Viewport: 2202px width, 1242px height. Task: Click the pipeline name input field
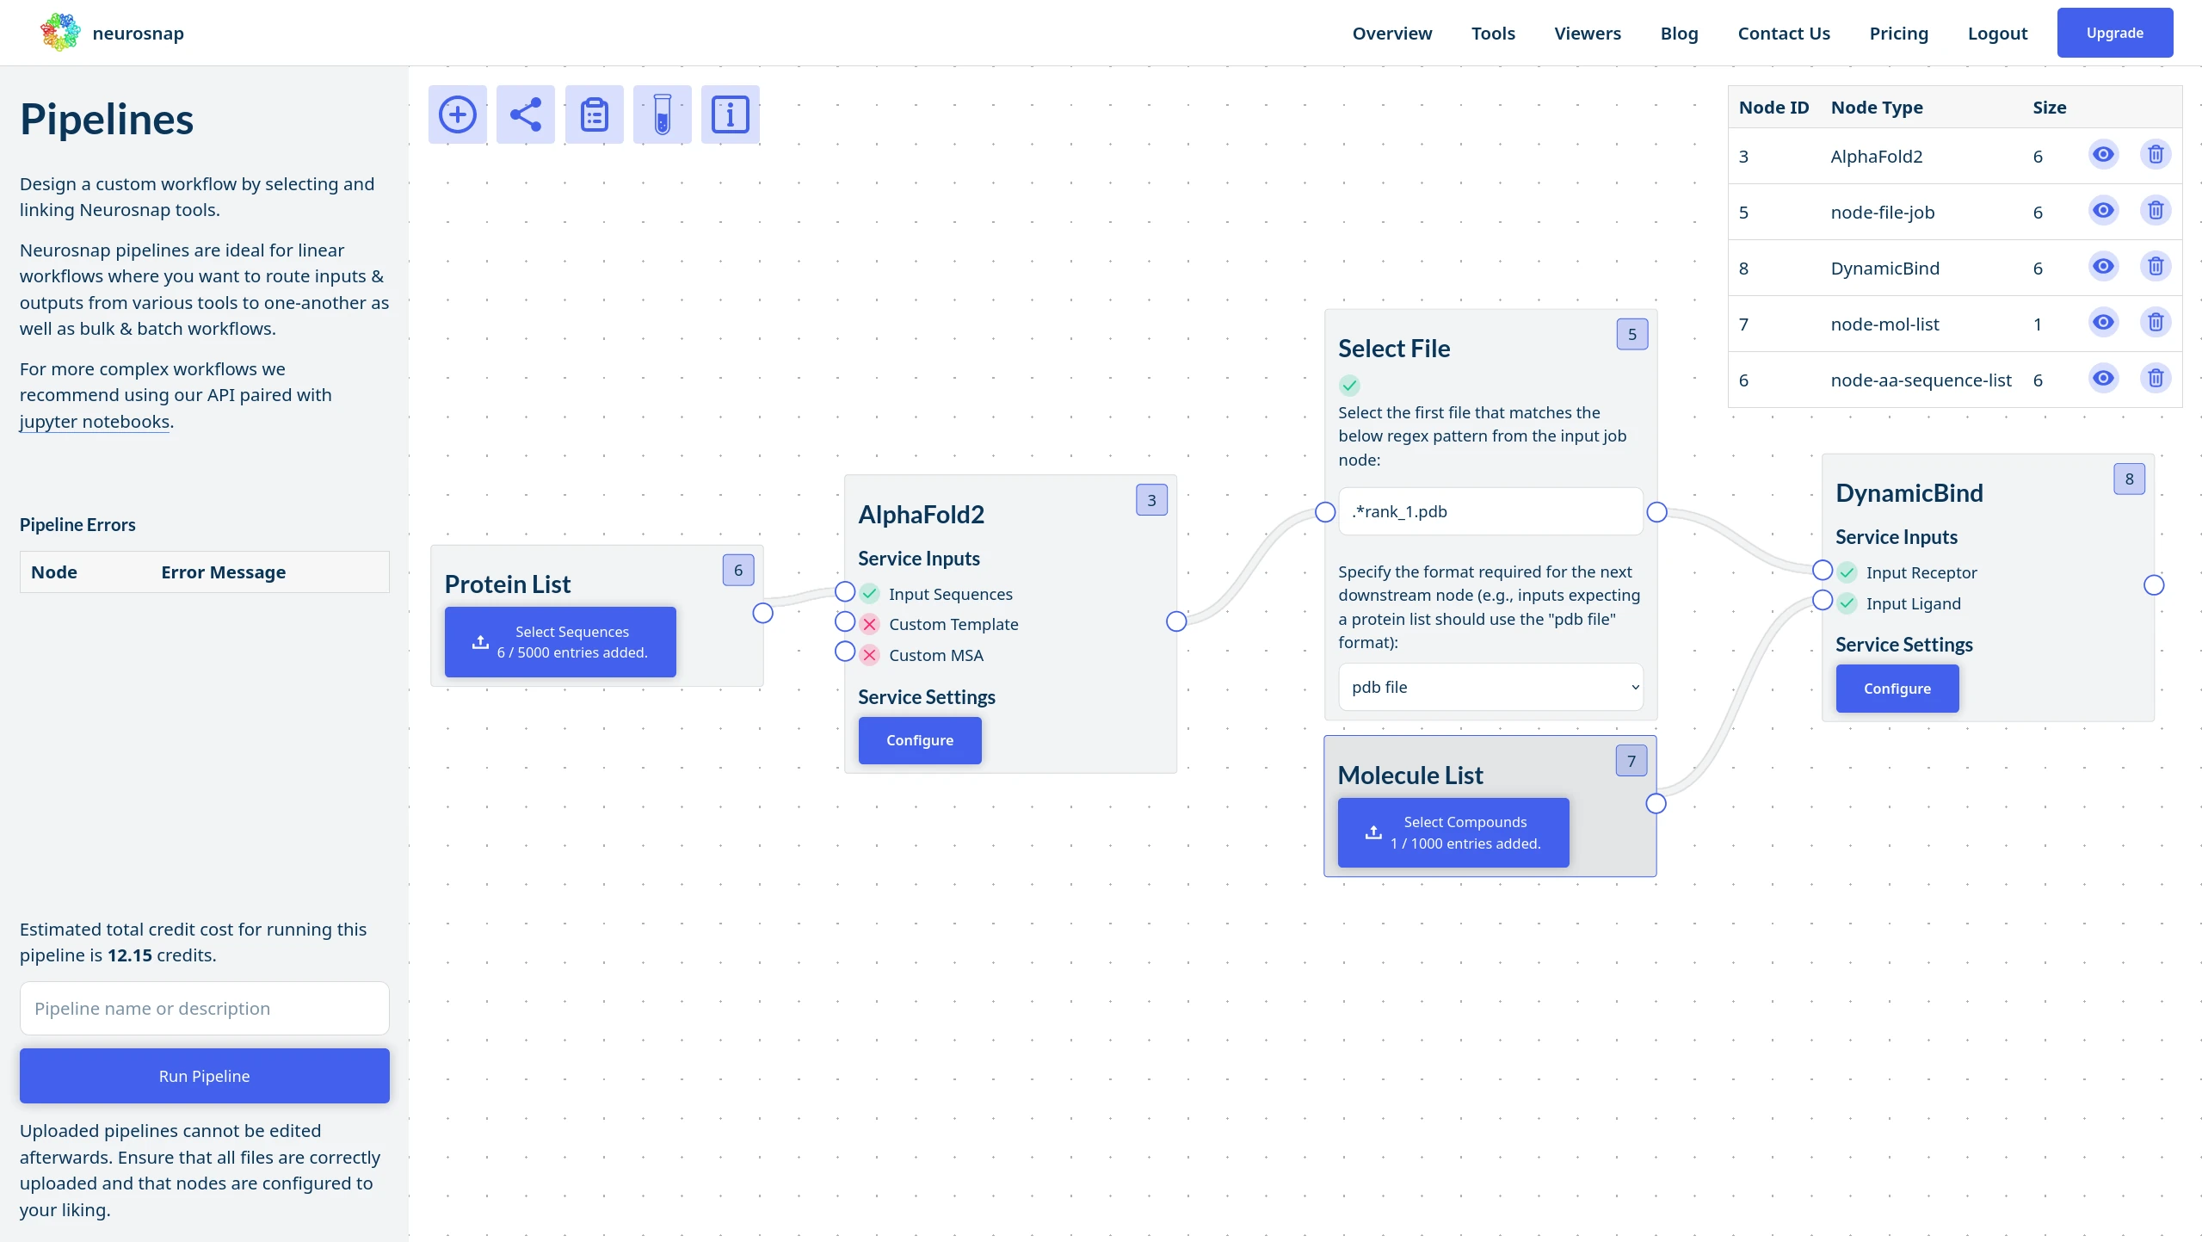[x=203, y=1007]
